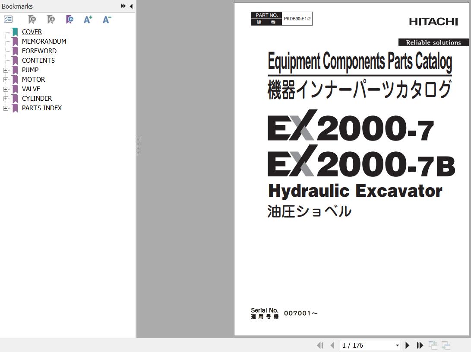This screenshot has height=352, width=471.
Task: Click the next view icon in the navigation bar
Action: click(446, 345)
